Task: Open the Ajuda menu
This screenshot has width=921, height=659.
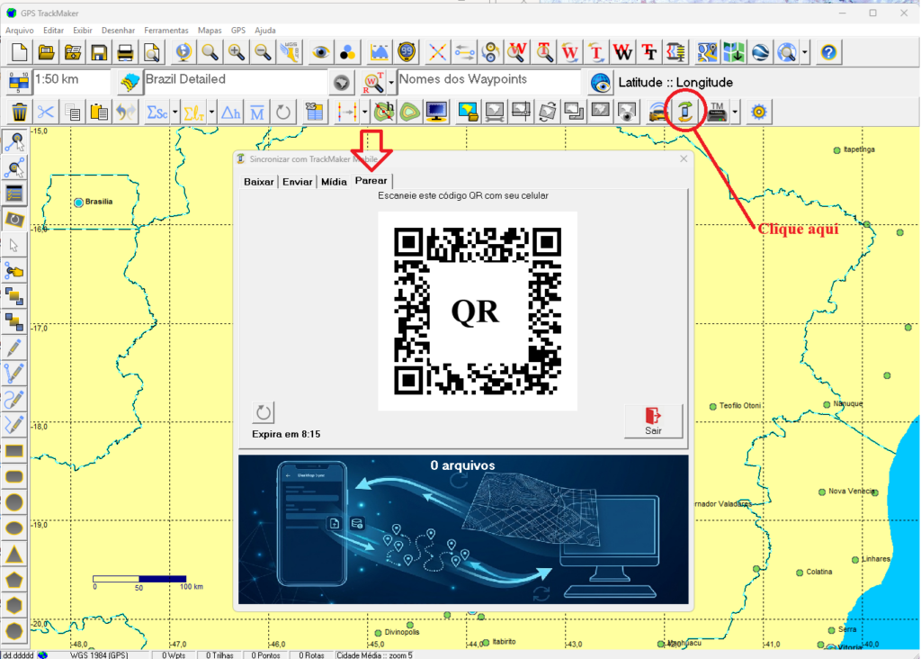Action: tap(265, 30)
